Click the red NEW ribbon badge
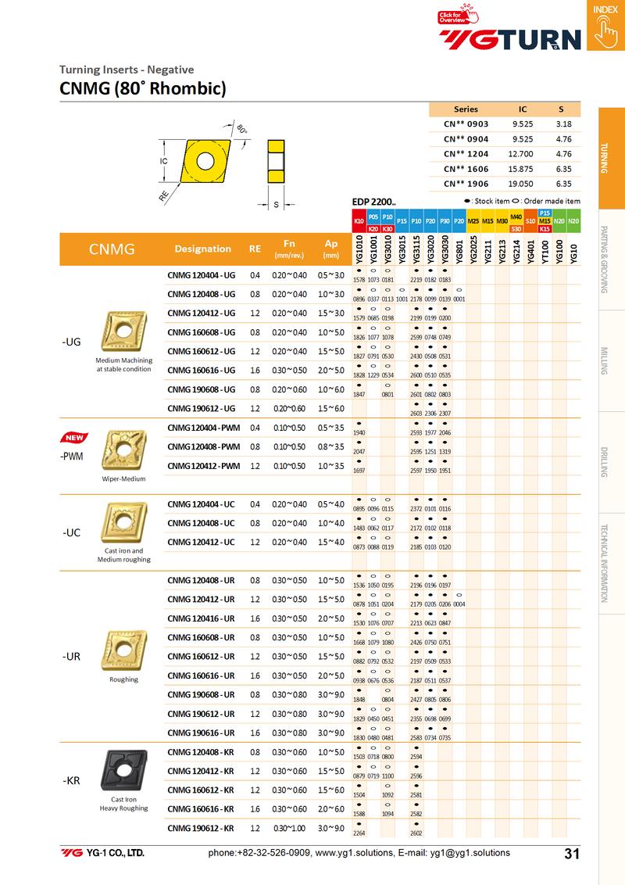The image size is (625, 885). [x=75, y=437]
